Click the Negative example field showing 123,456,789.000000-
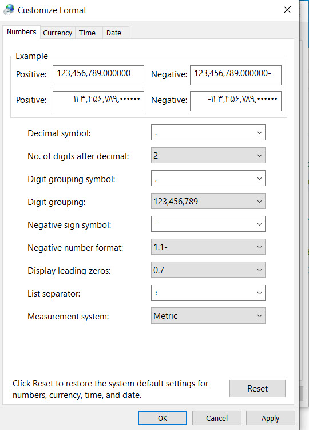309x430 pixels. tap(236, 75)
